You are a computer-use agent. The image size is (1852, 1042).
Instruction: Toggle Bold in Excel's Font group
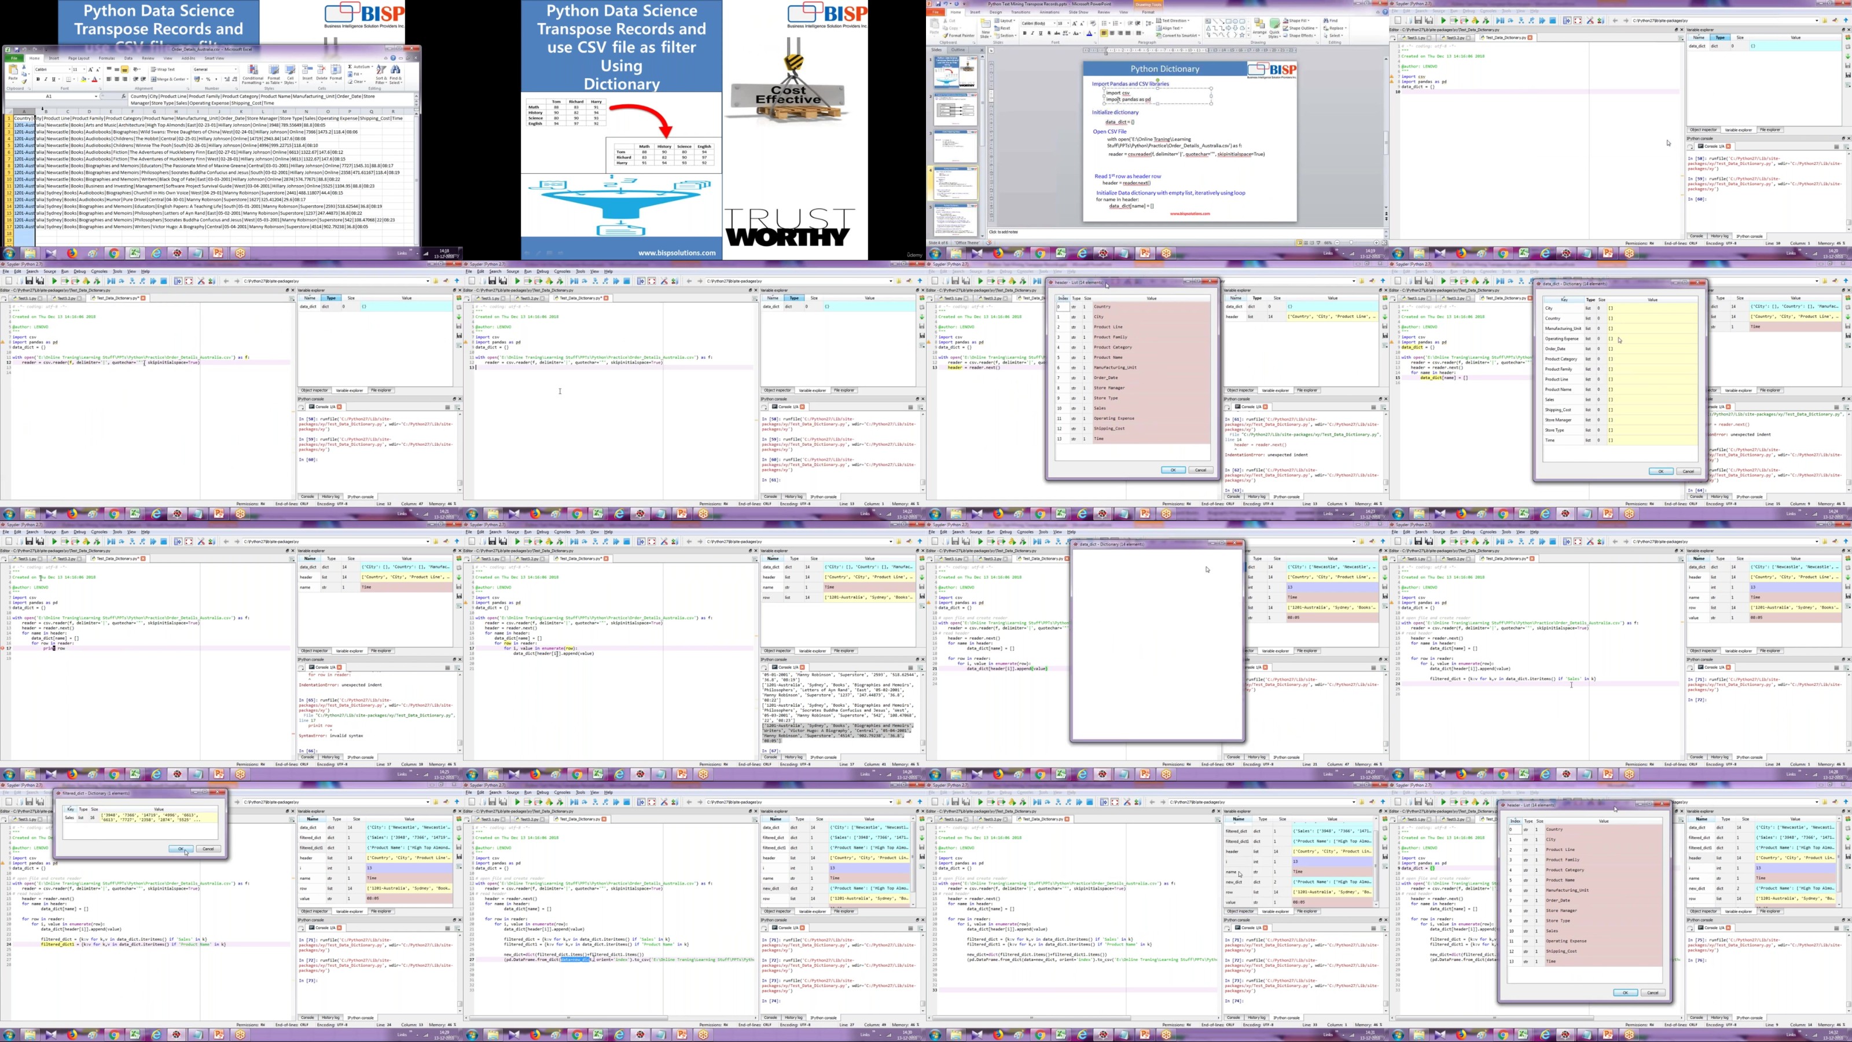coord(38,80)
